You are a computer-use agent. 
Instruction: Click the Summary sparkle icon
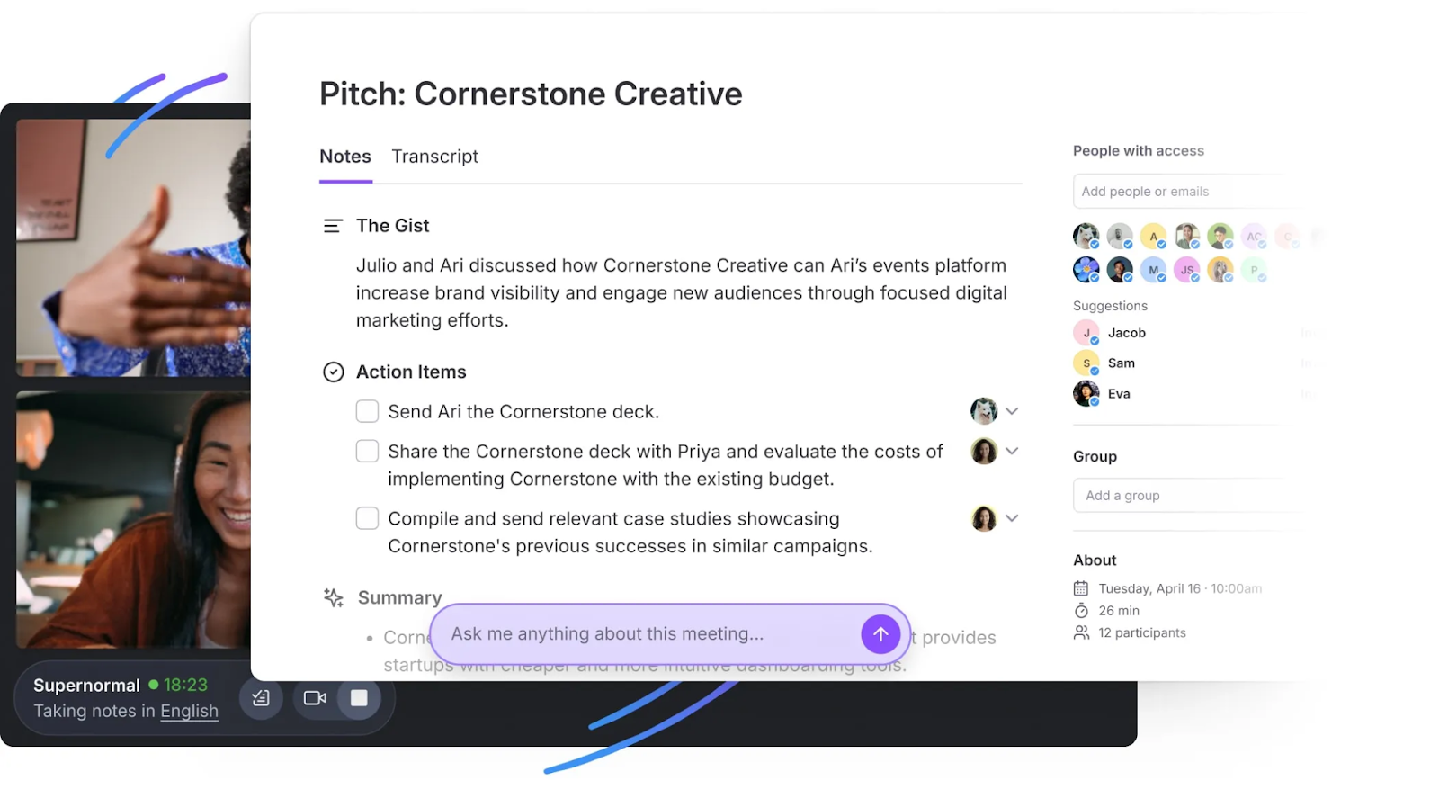pyautogui.click(x=334, y=598)
